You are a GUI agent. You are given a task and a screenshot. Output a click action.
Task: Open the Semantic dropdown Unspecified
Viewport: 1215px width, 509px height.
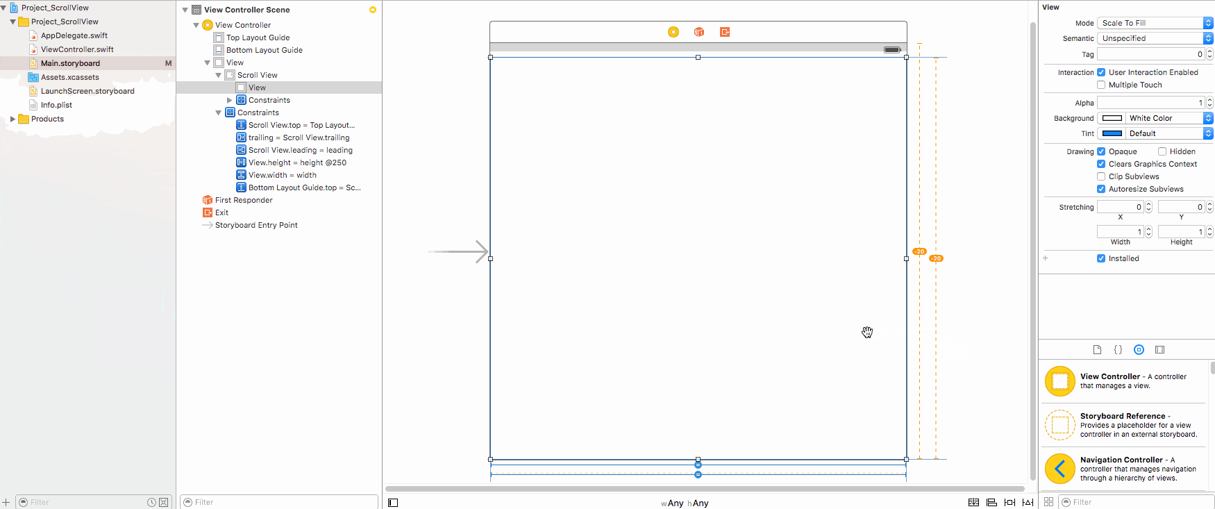pyautogui.click(x=1155, y=38)
